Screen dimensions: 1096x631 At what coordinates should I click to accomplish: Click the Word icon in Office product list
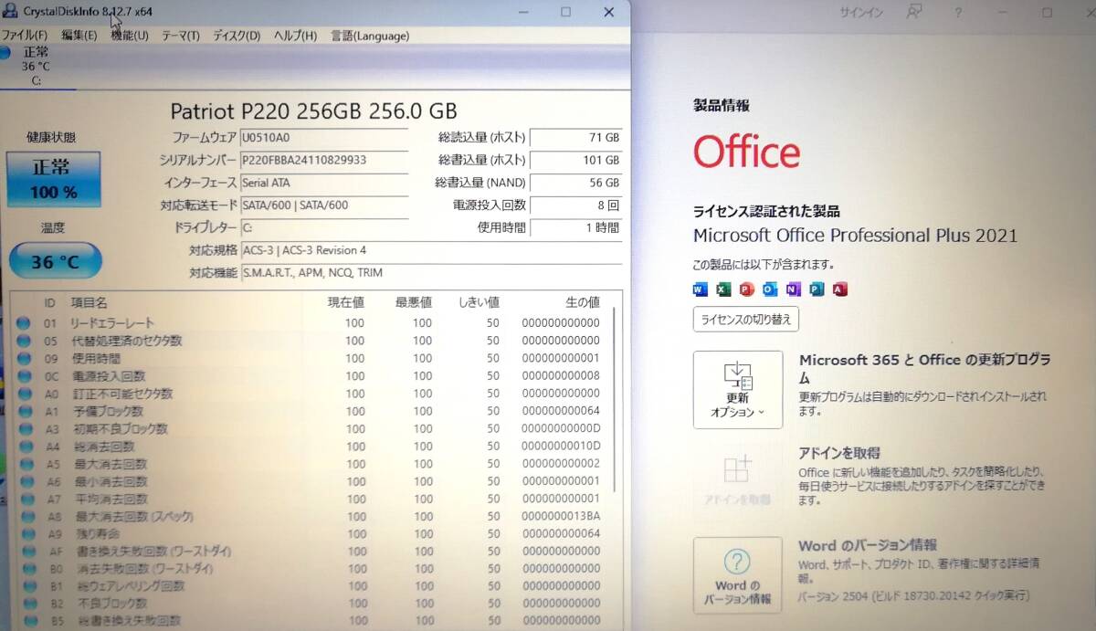701,289
